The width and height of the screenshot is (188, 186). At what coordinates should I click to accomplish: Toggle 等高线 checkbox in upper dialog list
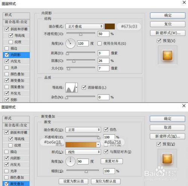tap(11, 35)
